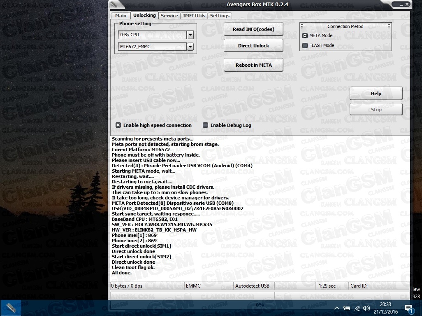Click the 'Autodetect USB' status field
The width and height of the screenshot is (422, 316).
pyautogui.click(x=254, y=286)
